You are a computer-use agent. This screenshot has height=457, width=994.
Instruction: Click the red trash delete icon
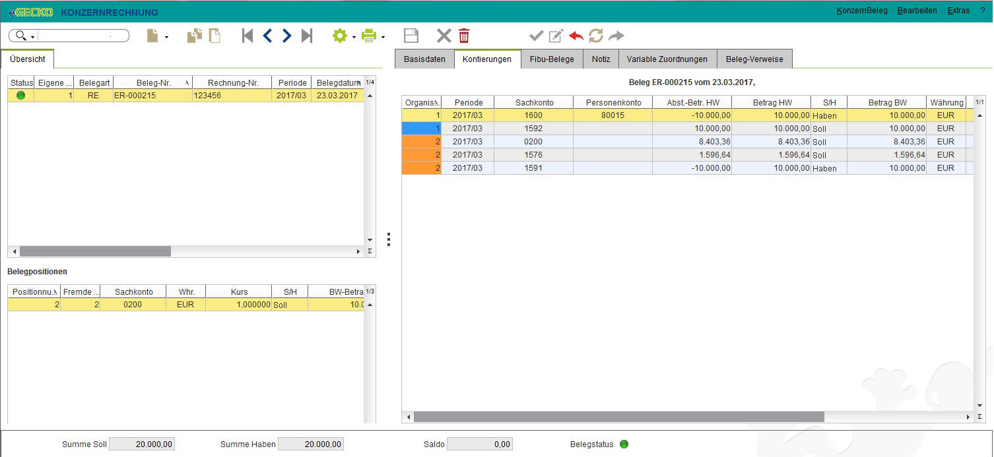(464, 36)
